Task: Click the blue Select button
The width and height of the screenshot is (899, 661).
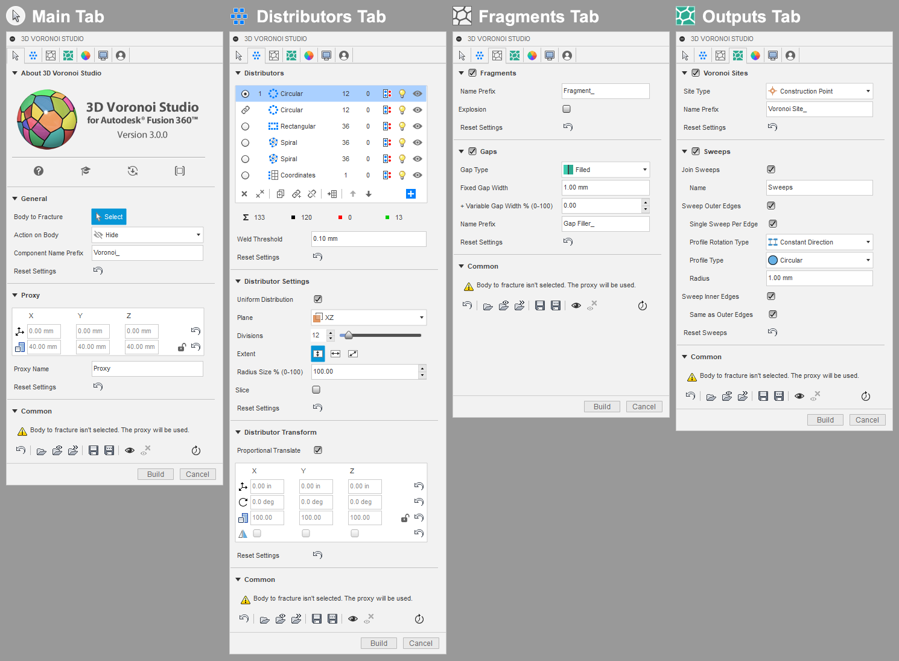Action: tap(109, 217)
